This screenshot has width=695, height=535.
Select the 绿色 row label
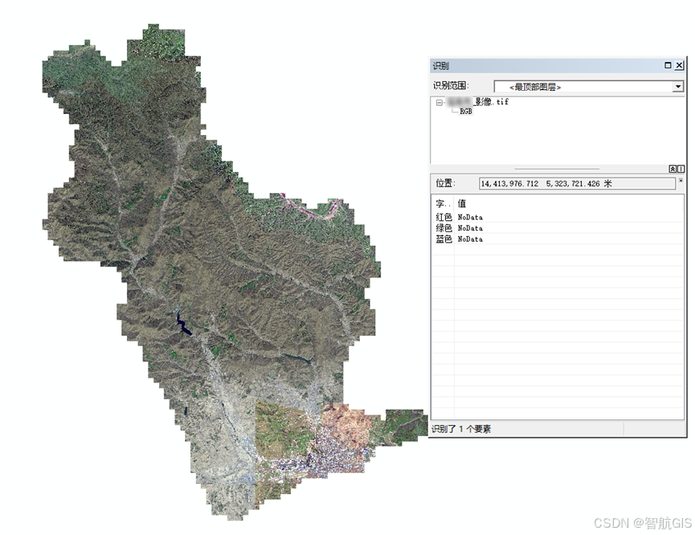pos(444,228)
